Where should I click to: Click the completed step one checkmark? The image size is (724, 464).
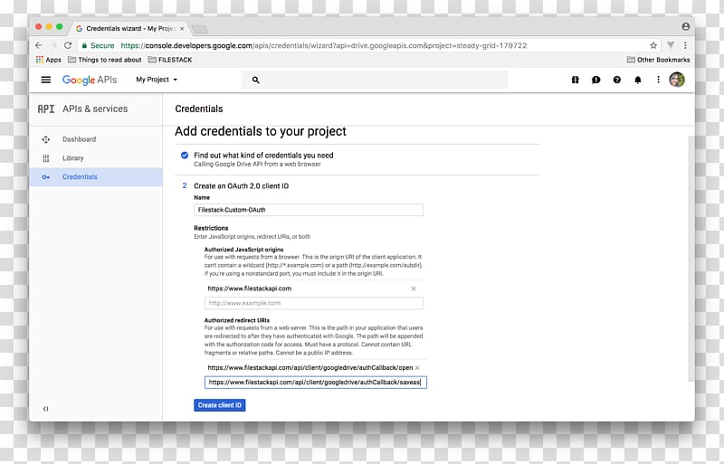(x=185, y=156)
